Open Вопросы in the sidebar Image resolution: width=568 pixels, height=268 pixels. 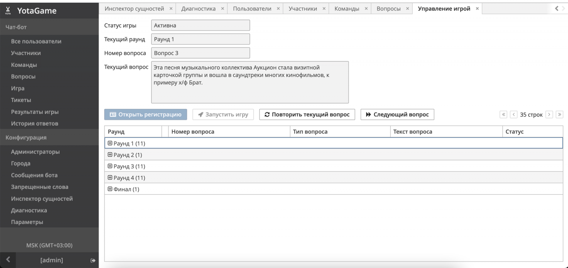coord(23,76)
